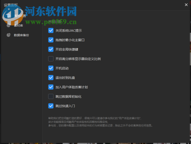Click the 关闭系统UAC提示 label text

click(69, 31)
